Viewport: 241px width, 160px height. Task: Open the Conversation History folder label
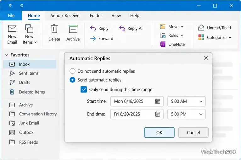(38, 114)
